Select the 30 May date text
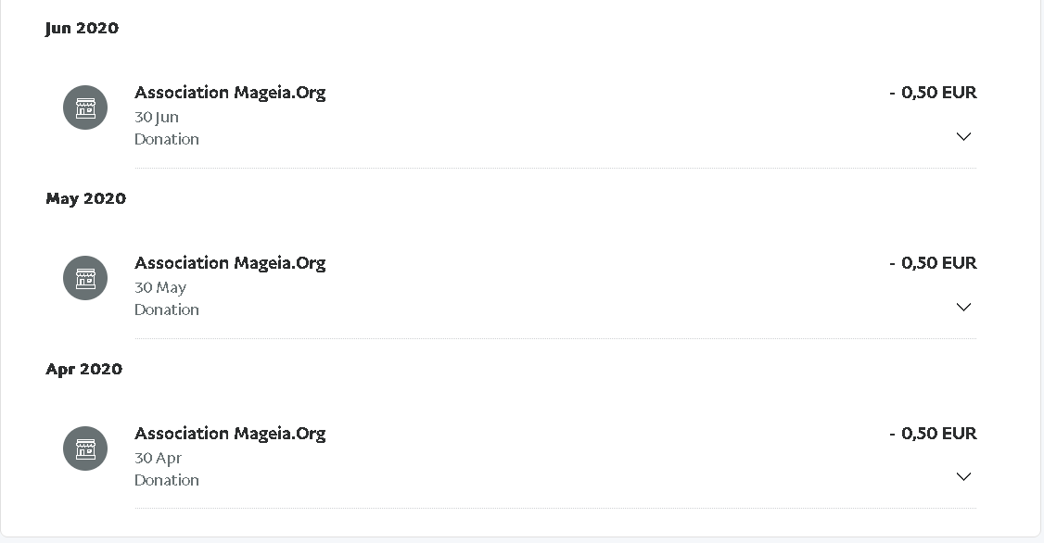1044x543 pixels. tap(160, 287)
